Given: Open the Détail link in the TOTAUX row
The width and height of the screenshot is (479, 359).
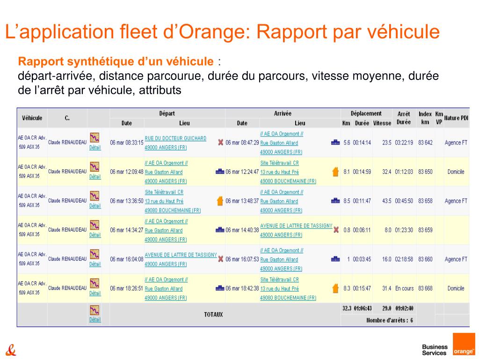Looking at the screenshot, I should pos(94,320).
